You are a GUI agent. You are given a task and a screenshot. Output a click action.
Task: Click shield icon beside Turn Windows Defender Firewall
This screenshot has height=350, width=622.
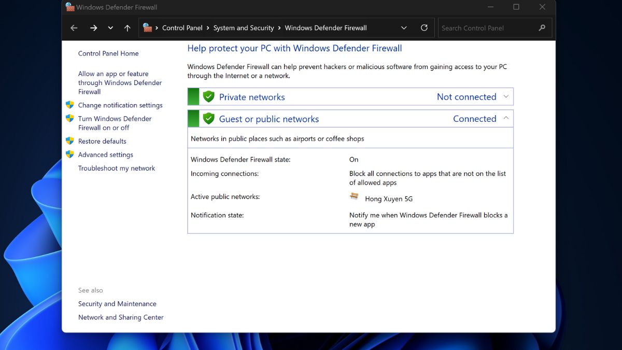(70, 118)
